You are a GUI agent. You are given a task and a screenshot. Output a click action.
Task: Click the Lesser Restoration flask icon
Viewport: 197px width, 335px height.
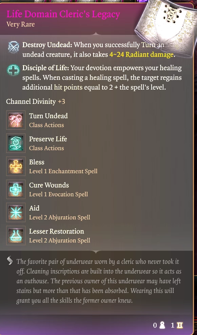16,236
